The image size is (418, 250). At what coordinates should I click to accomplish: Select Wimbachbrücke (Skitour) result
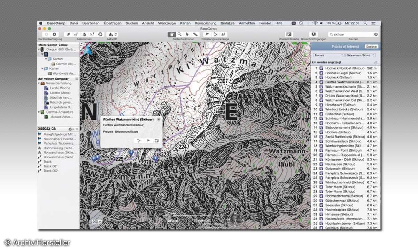click(345, 109)
